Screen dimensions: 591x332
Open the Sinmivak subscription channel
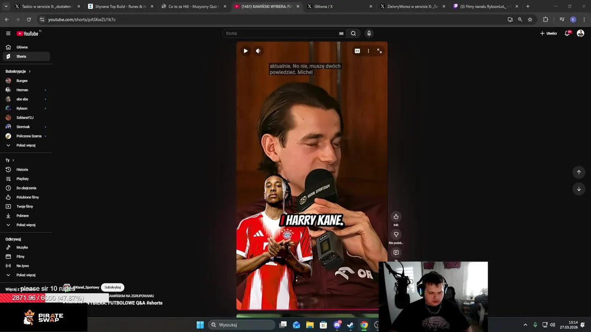(26, 127)
